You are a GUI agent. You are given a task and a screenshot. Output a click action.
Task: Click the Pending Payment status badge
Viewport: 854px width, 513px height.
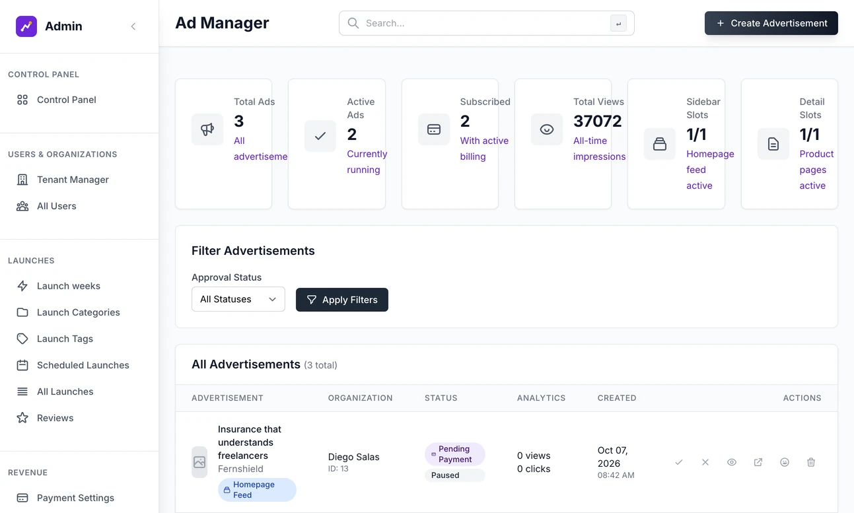click(455, 454)
